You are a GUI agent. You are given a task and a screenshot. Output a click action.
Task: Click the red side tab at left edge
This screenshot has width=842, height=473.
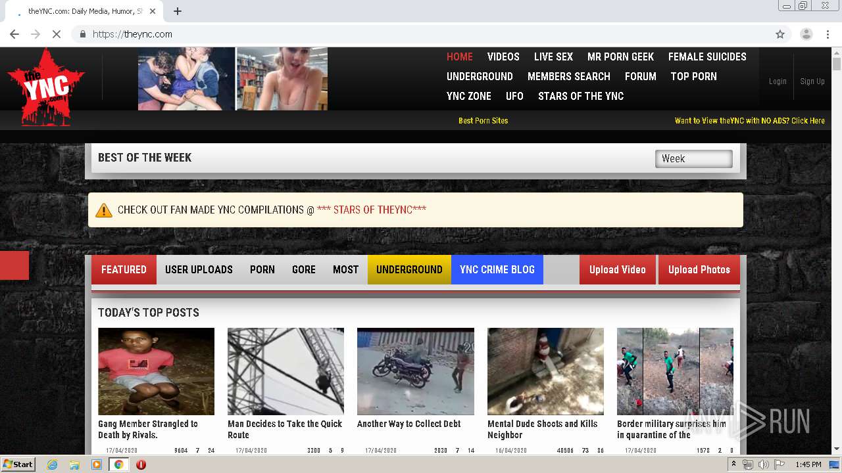pos(14,265)
